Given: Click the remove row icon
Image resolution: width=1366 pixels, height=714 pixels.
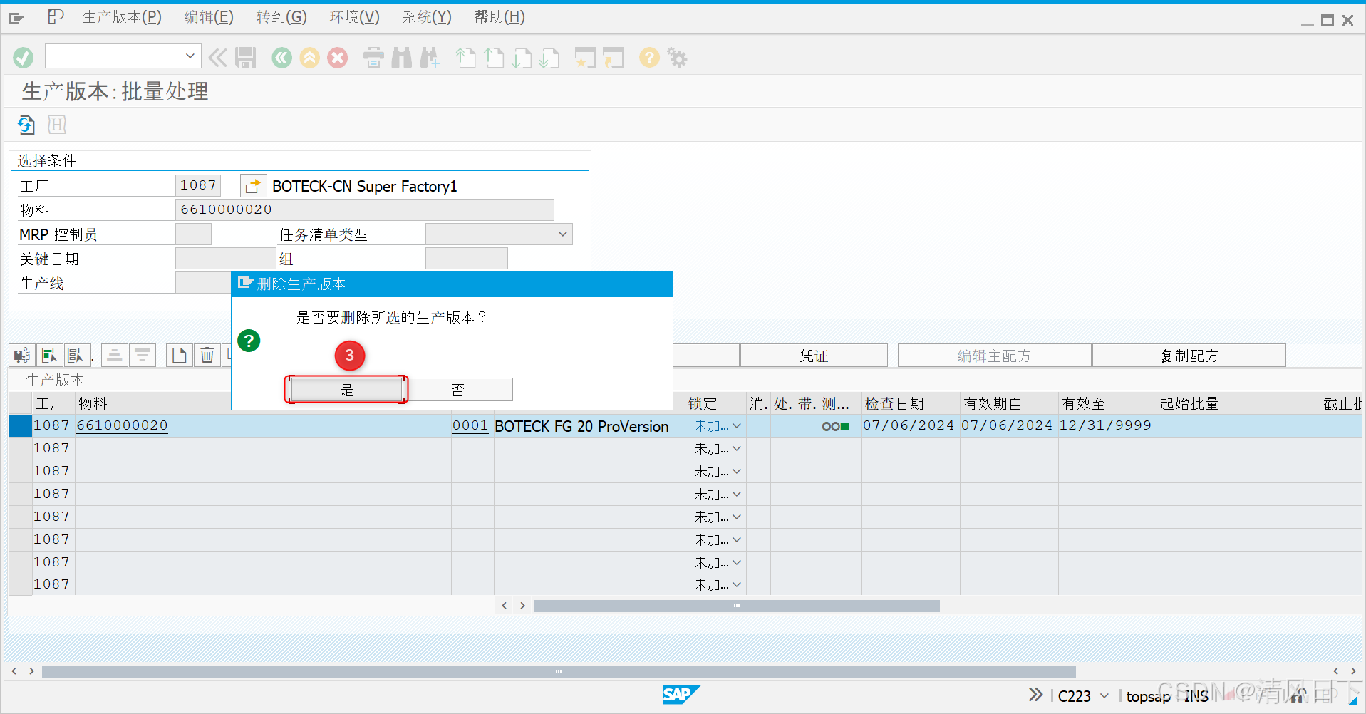Looking at the screenshot, I should [x=143, y=355].
